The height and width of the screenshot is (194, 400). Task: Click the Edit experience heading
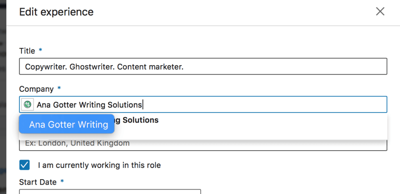pos(56,12)
